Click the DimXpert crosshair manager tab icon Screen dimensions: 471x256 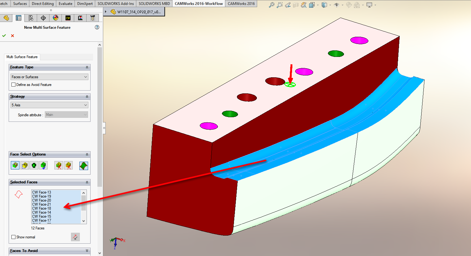pyautogui.click(x=43, y=18)
